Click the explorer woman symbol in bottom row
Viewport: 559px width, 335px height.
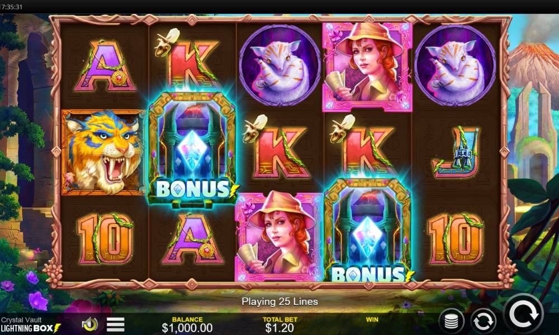(x=279, y=237)
